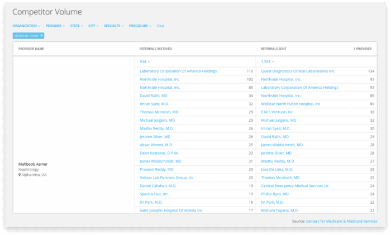Click the REFERRALS SENT column header
The height and width of the screenshot is (235, 391).
coord(274,49)
